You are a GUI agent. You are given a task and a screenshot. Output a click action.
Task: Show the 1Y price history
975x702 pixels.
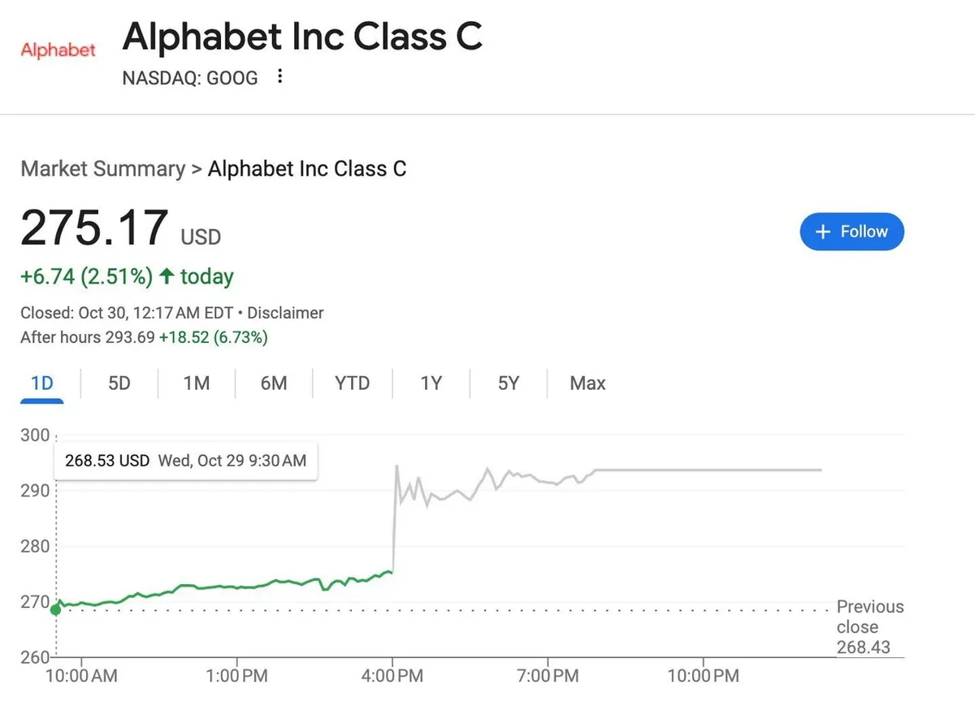[431, 383]
